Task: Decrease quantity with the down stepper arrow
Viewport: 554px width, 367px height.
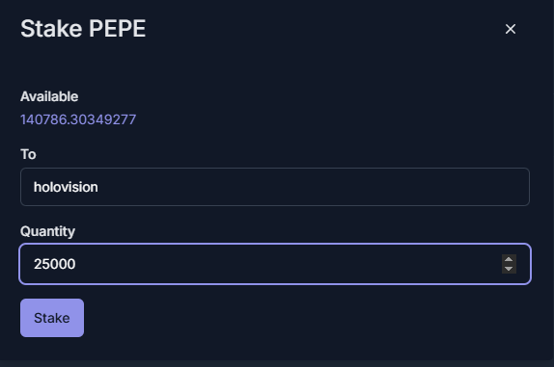Action: [x=509, y=269]
